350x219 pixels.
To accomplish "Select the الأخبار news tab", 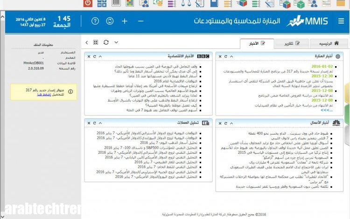I will coord(257,43).
